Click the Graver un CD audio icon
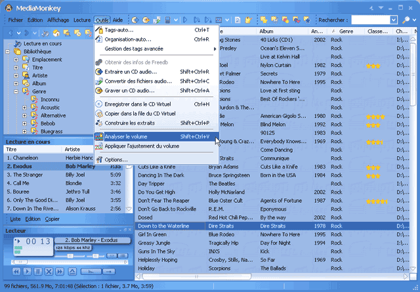 [99, 90]
